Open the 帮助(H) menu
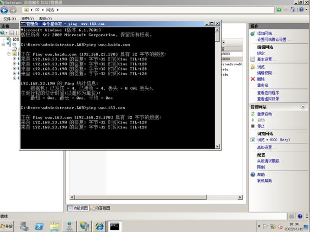The image size is (310, 232). click(45, 19)
